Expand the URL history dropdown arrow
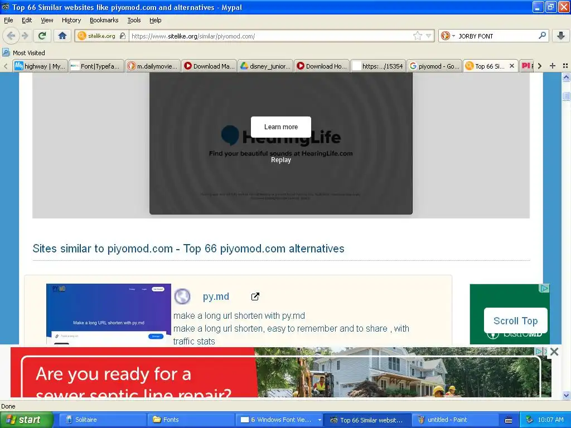The height and width of the screenshot is (428, 571). coord(428,36)
